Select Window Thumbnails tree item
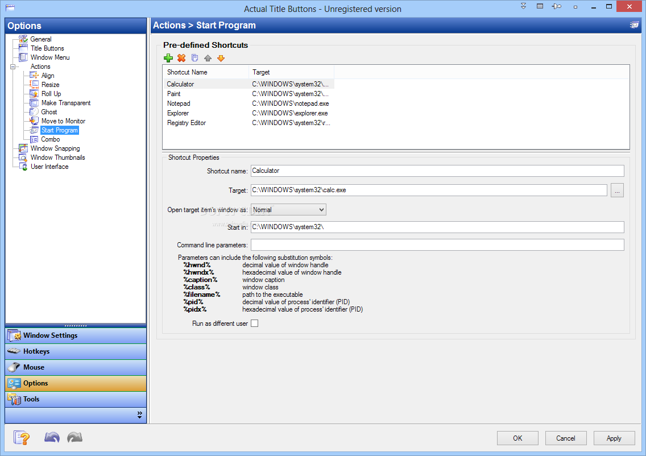 [57, 157]
